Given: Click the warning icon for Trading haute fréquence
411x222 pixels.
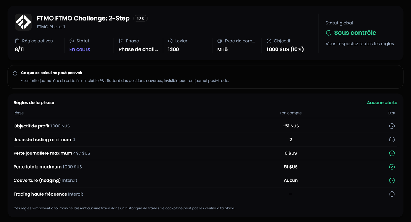Looking at the screenshot, I should click(392, 194).
